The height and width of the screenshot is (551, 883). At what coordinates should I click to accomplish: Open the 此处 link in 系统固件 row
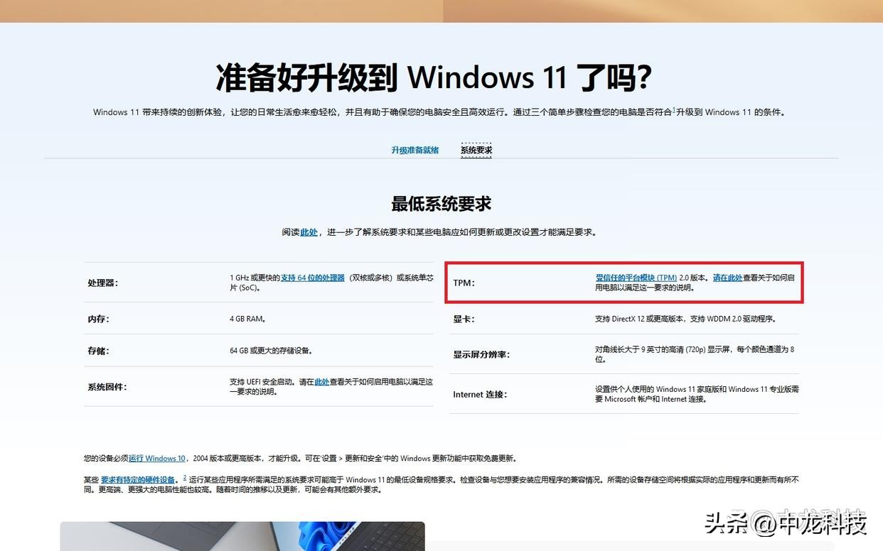click(x=321, y=381)
